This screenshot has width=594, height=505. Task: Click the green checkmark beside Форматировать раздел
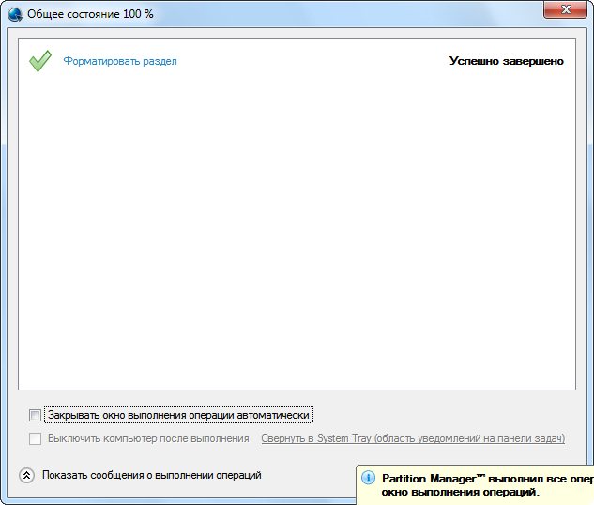(x=40, y=61)
